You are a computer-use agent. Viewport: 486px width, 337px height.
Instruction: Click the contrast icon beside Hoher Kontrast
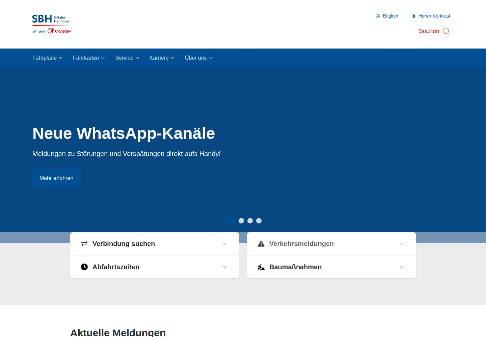pos(413,16)
